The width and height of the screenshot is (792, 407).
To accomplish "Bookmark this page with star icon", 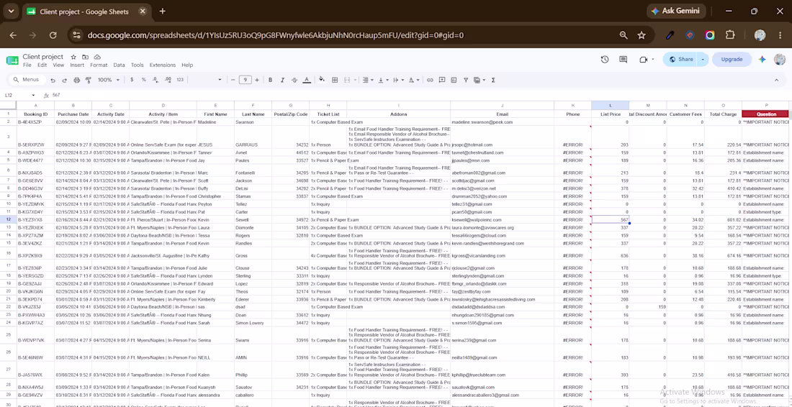I will click(642, 35).
